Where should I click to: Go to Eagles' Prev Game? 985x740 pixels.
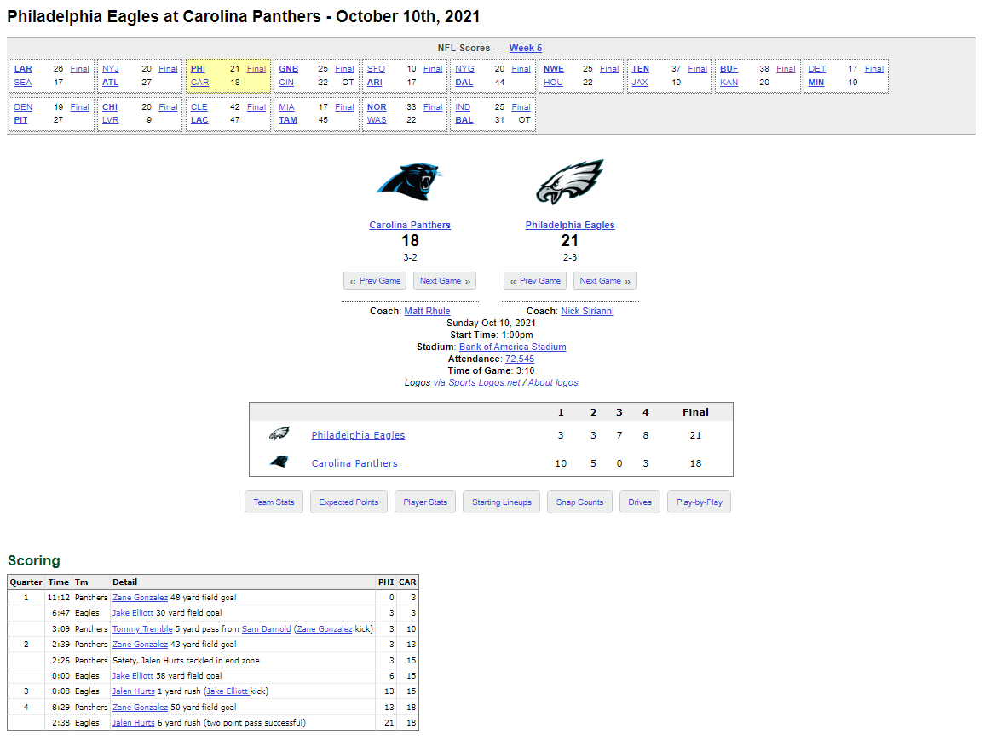click(535, 280)
